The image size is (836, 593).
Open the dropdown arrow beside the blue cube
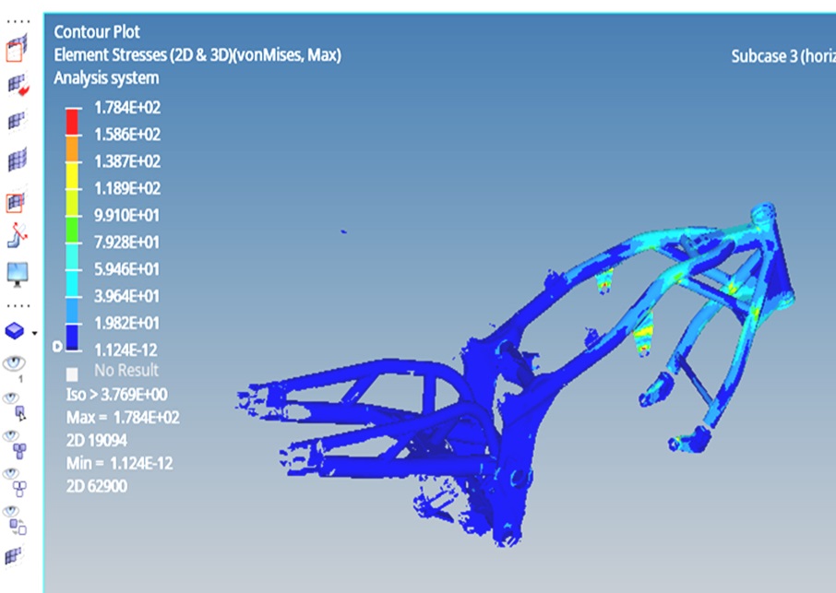tap(34, 333)
